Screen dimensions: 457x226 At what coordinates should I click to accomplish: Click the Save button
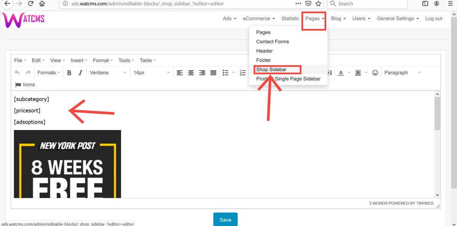(x=225, y=220)
